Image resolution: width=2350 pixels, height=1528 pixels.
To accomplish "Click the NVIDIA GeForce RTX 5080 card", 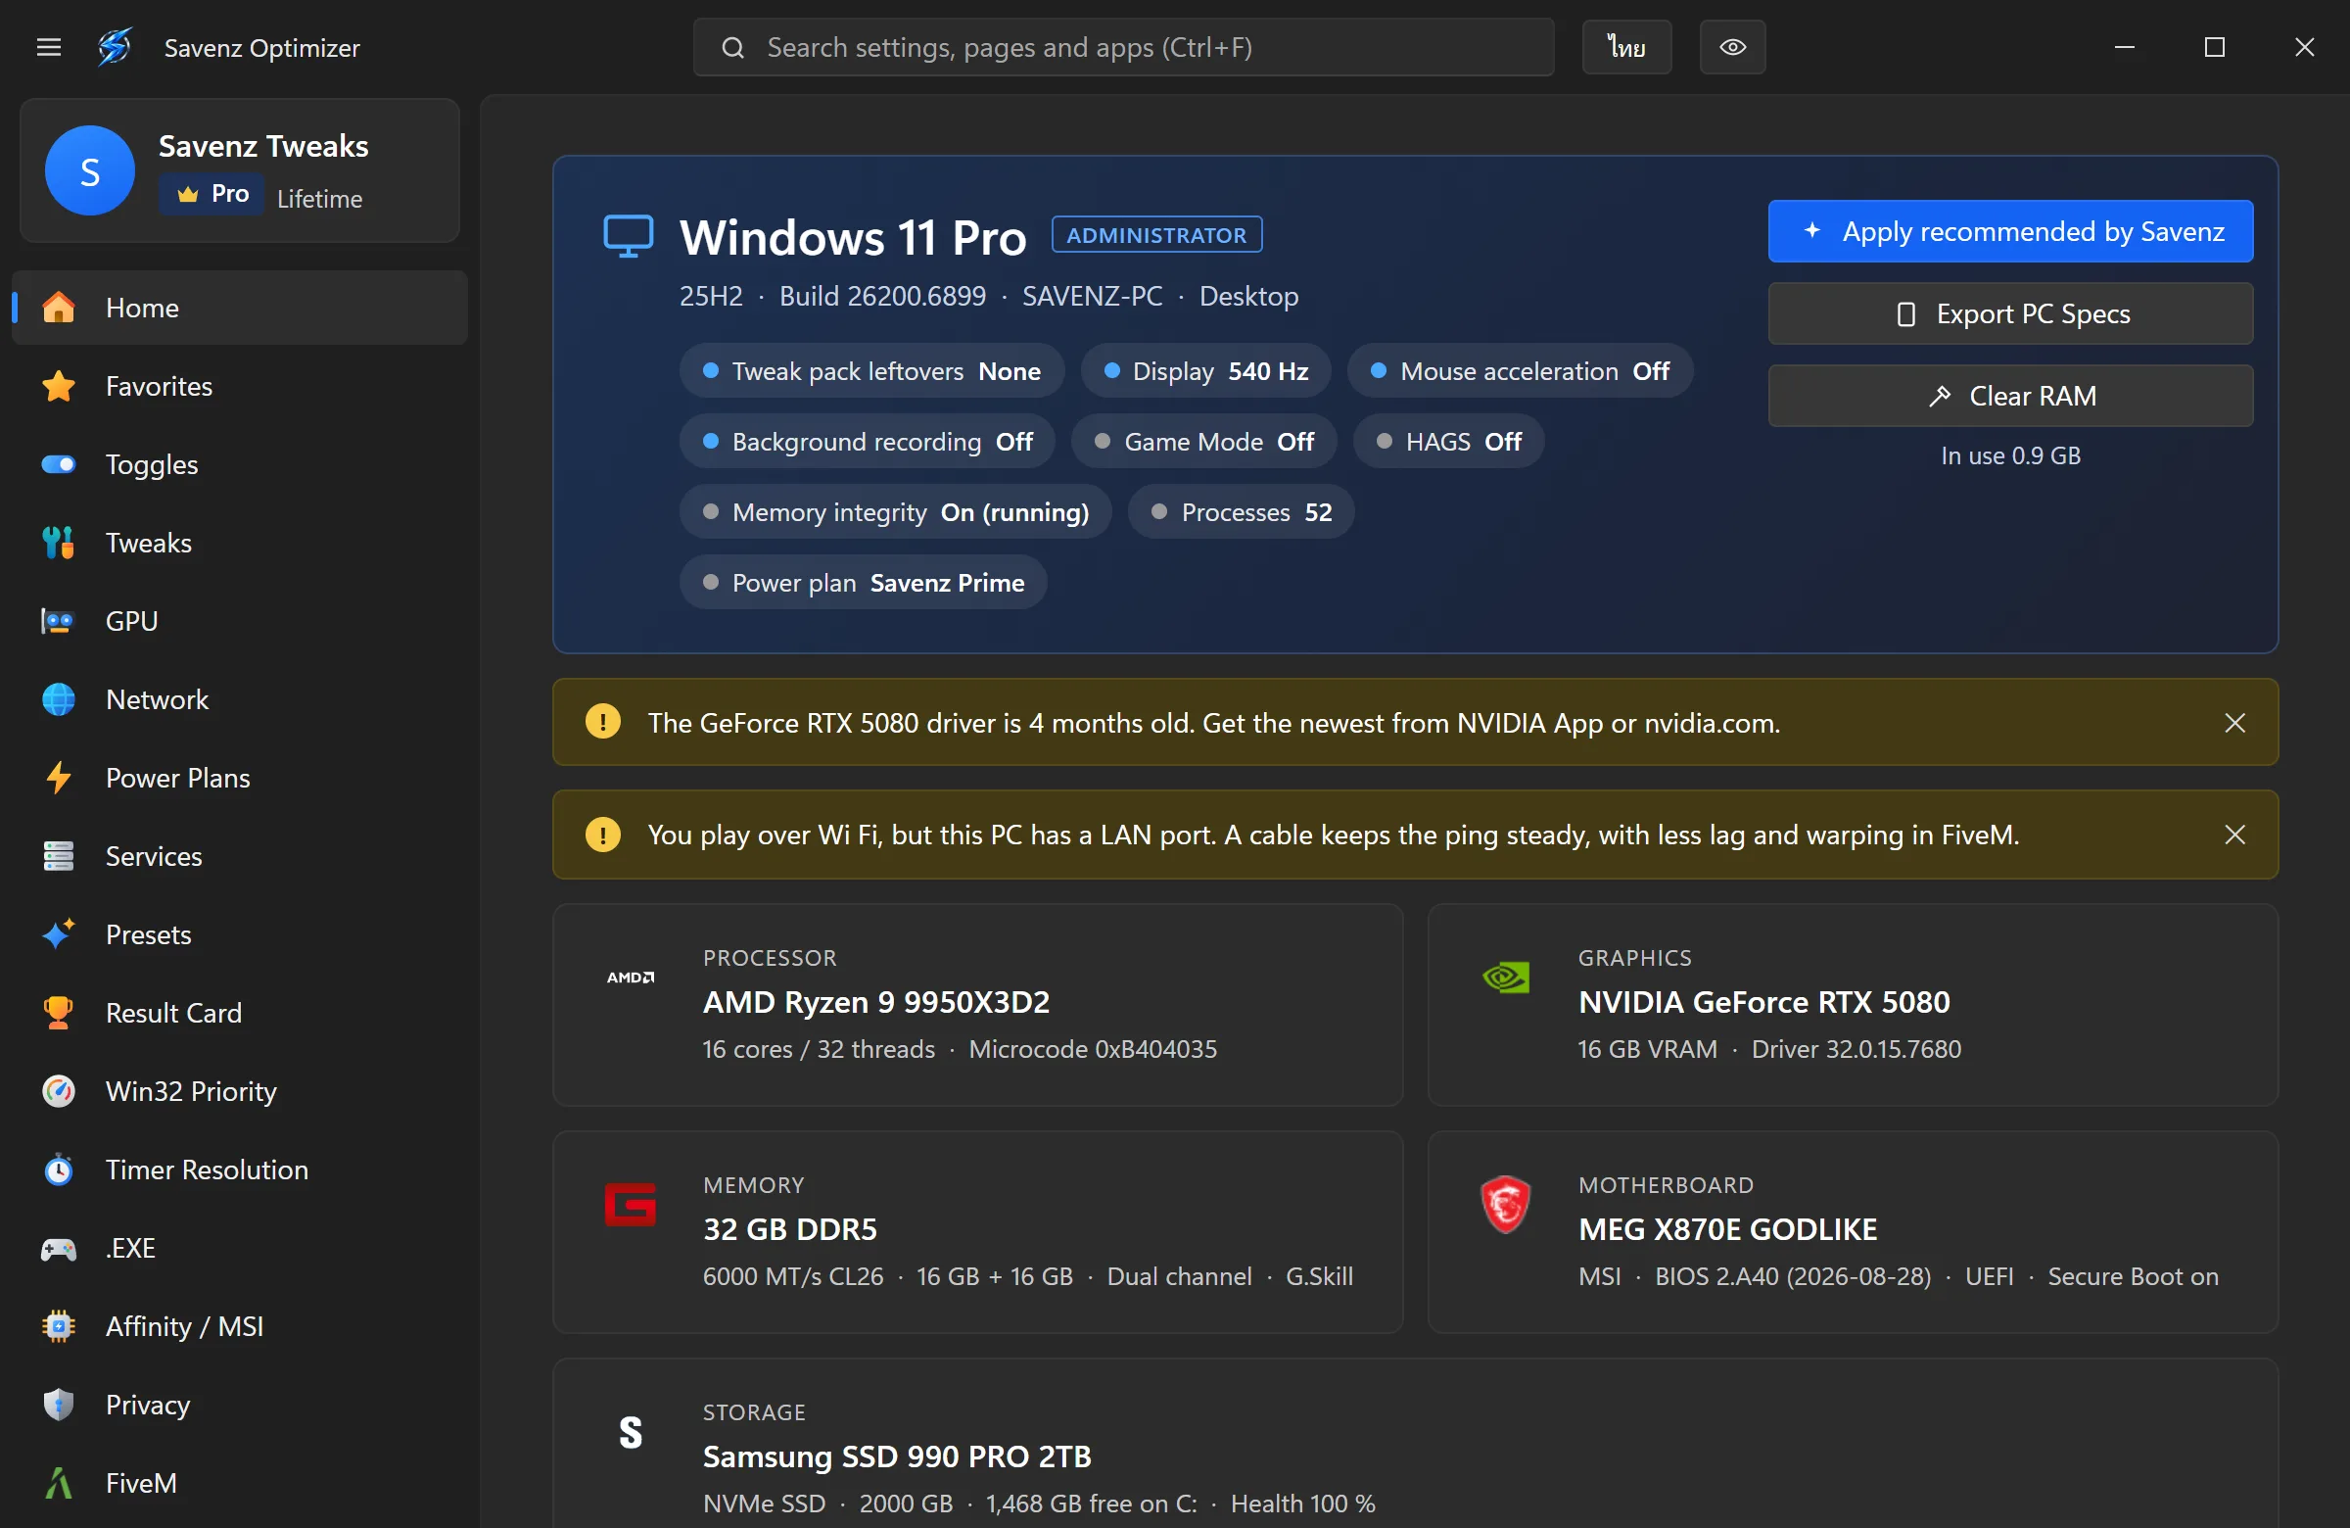I will (x=1853, y=1005).
